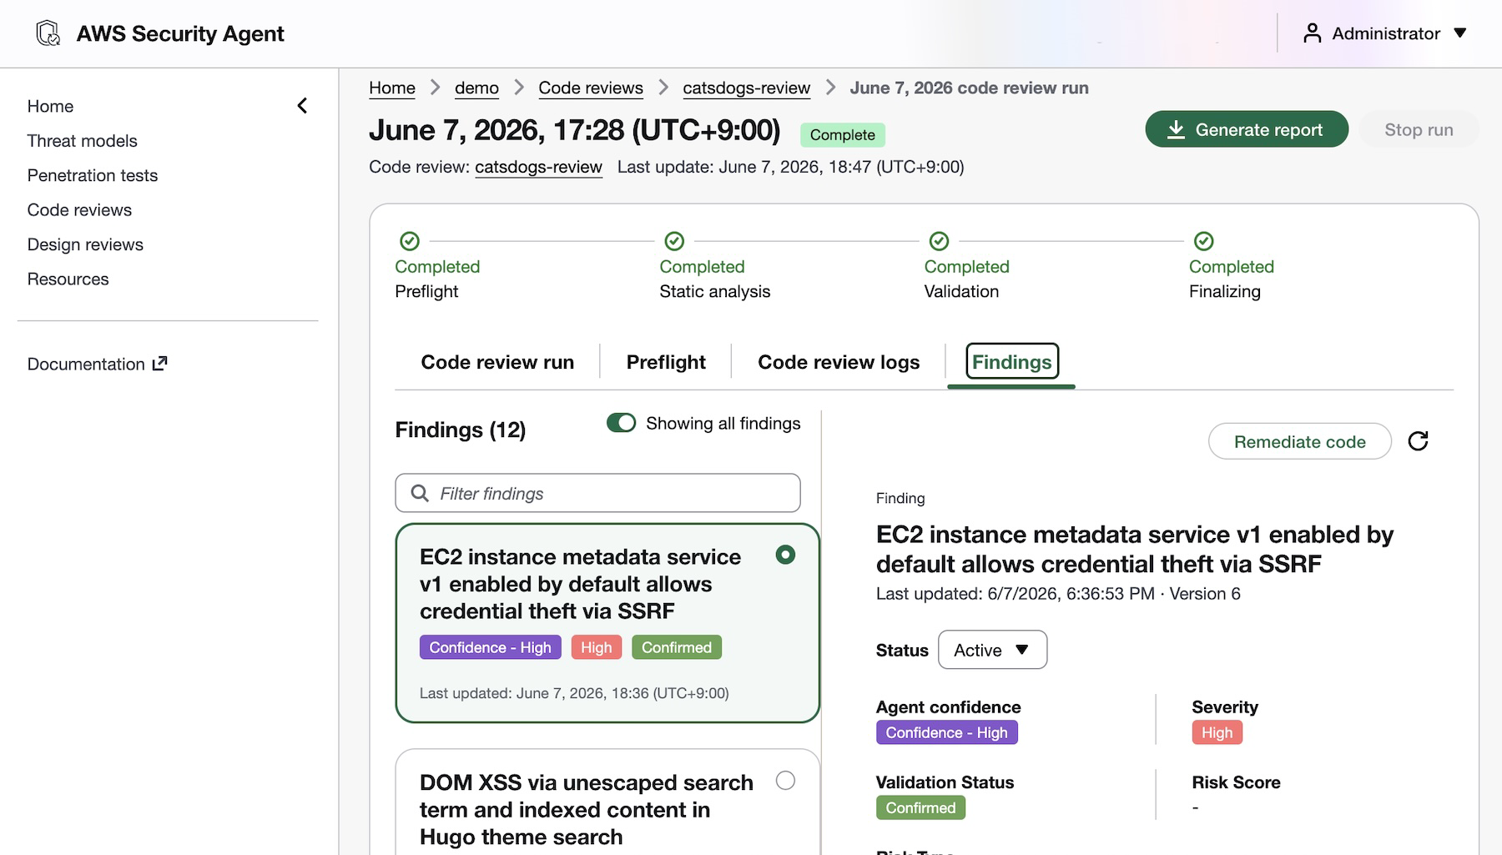Viewport: 1502px width, 855px height.
Task: Toggle the Showing all findings switch
Action: pos(621,423)
